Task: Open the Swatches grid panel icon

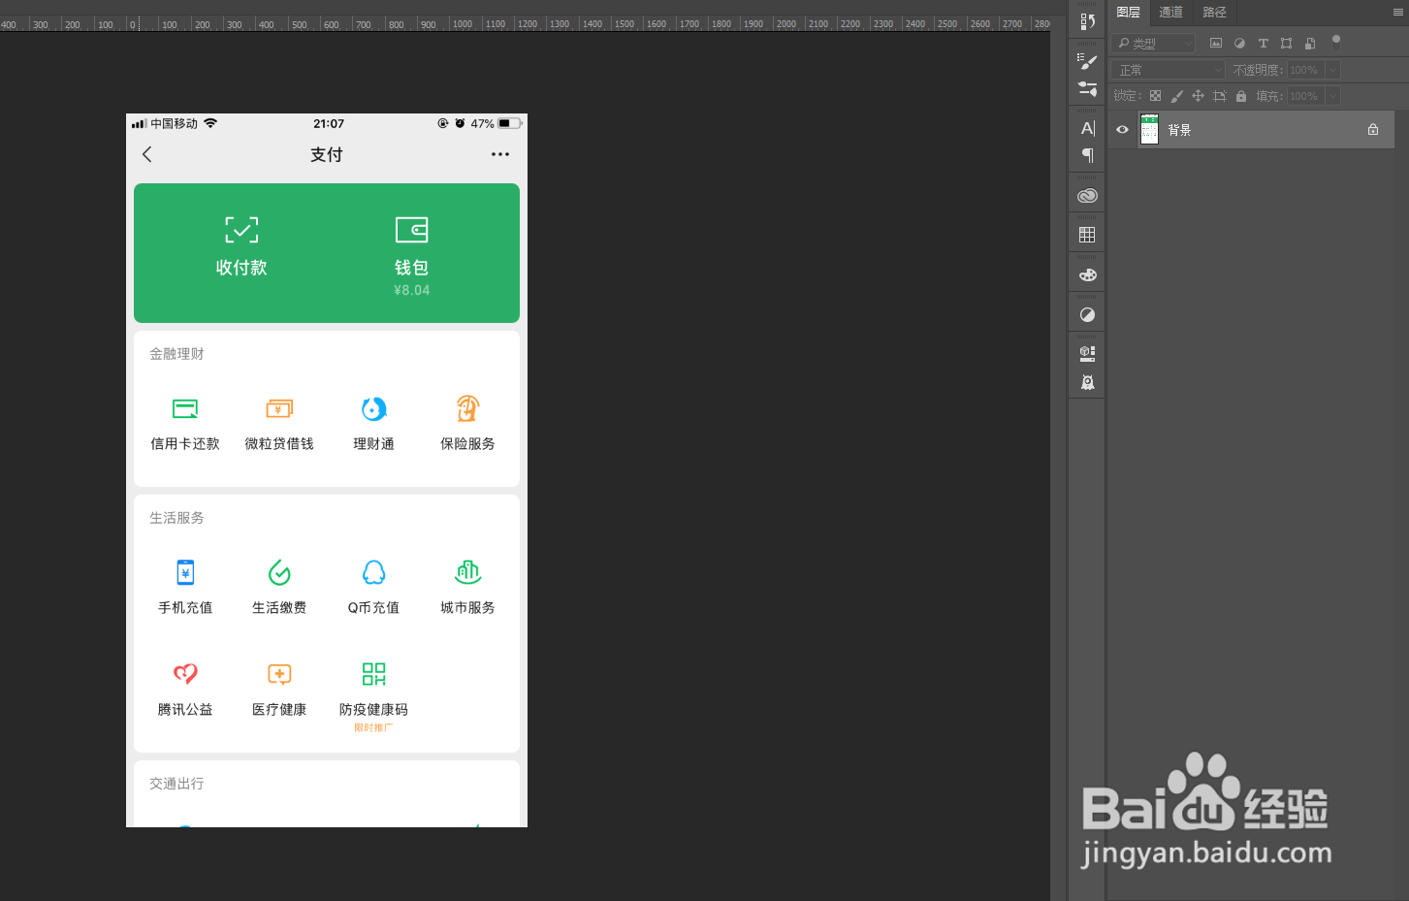Action: 1087,235
